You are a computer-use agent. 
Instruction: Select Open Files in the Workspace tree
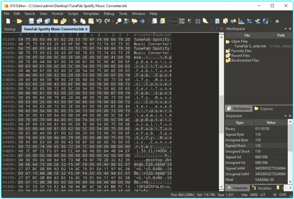pos(239,41)
